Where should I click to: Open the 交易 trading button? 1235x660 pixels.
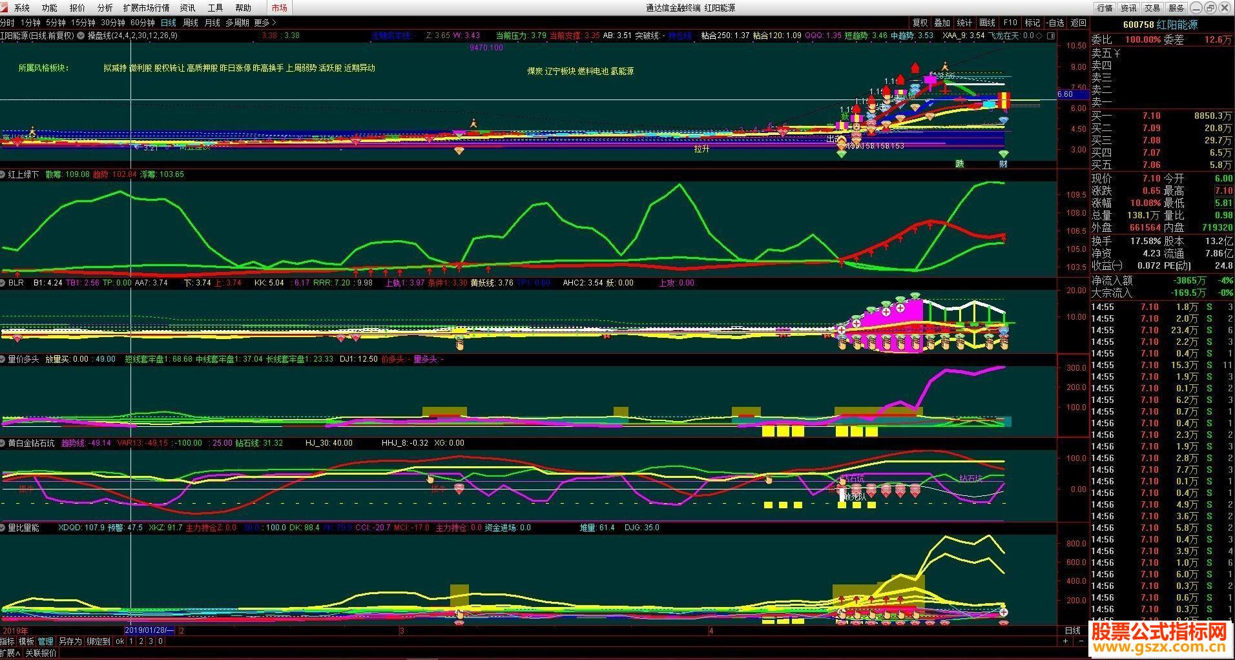coord(1152,8)
